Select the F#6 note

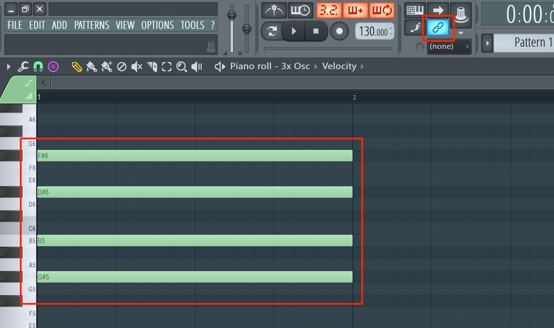(x=195, y=156)
